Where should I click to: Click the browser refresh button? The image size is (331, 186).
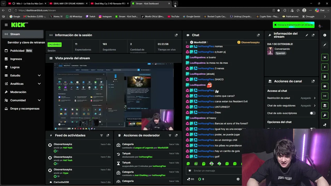click(10, 10)
